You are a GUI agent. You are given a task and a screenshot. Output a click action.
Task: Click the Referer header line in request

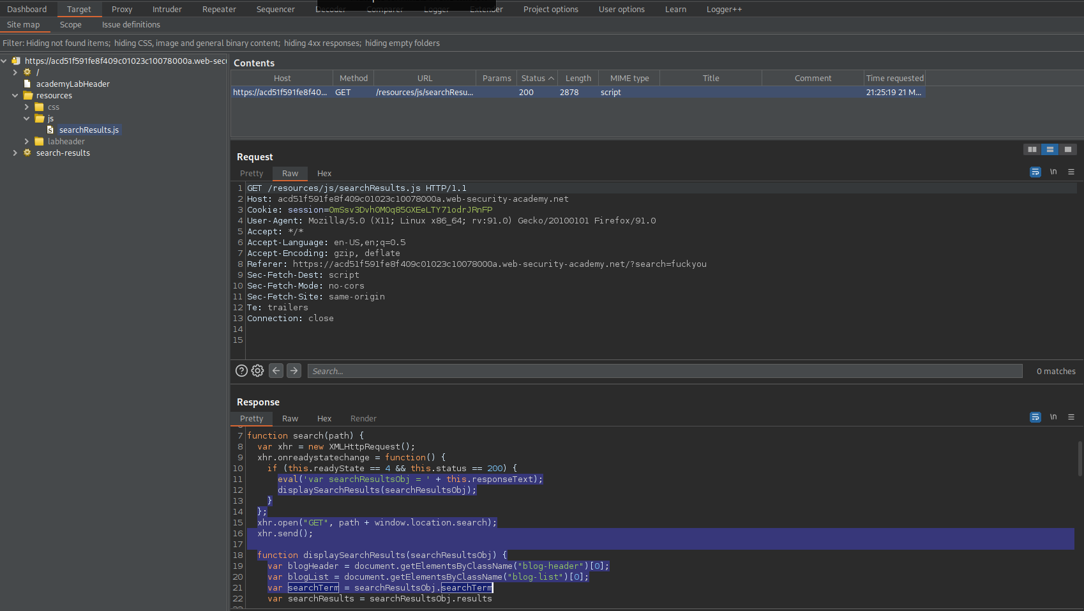(477, 264)
